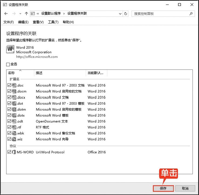Open the office.microsoft.com link
This screenshot has width=199, height=195.
click(37, 57)
